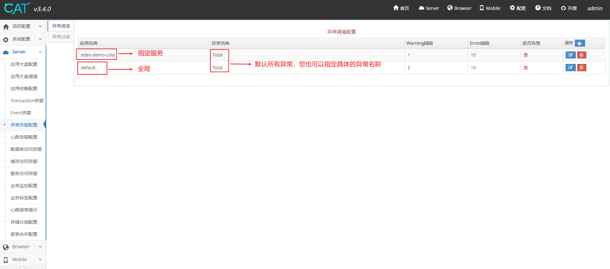Expand Browser sidebar section
The image size is (610, 269).
point(23,247)
